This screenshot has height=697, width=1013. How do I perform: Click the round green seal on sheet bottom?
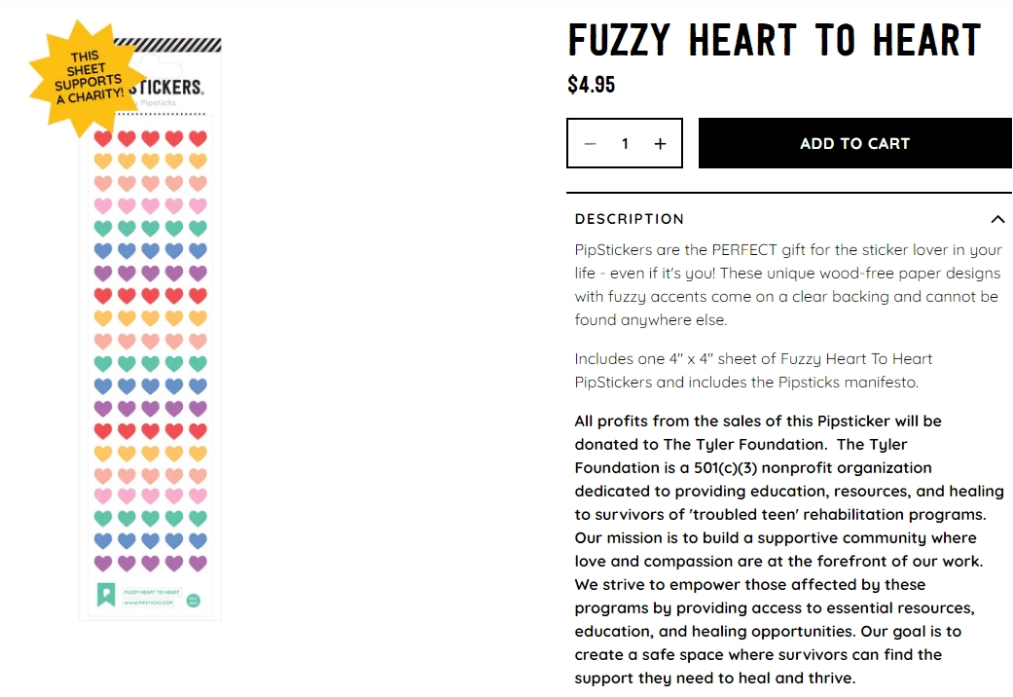point(194,600)
